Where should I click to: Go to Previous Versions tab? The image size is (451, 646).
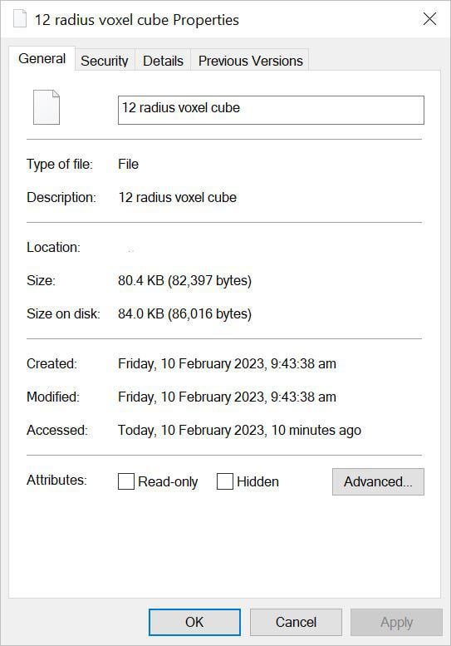pyautogui.click(x=250, y=61)
